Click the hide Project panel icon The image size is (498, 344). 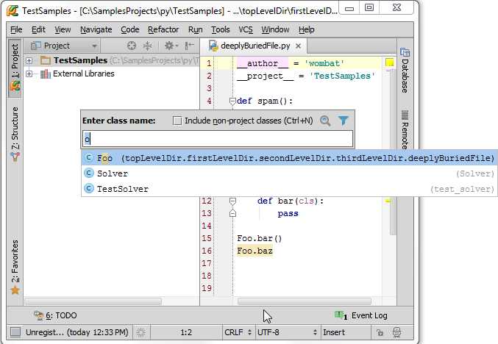(x=189, y=46)
